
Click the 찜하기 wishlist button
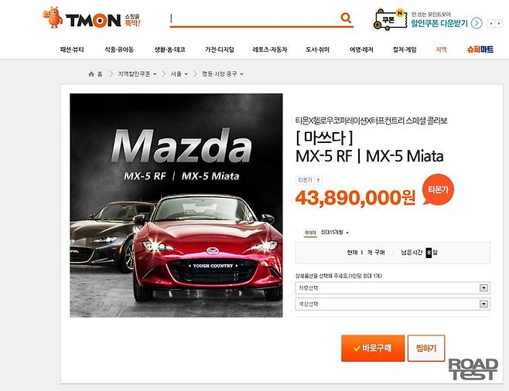(426, 348)
